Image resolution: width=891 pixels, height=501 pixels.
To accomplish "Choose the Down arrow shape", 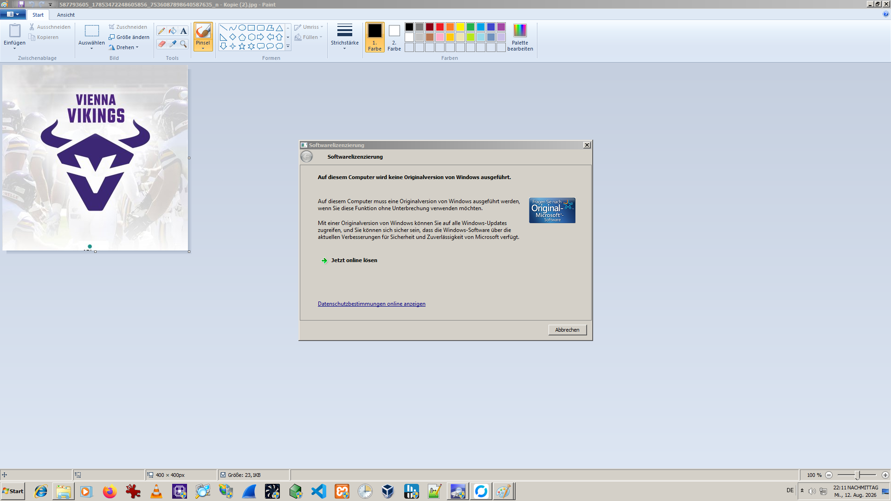I will point(223,46).
